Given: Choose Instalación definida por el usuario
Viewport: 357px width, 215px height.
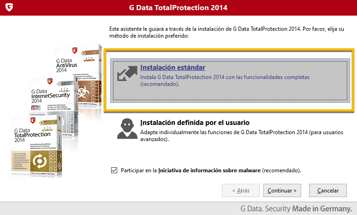Looking at the screenshot, I should click(x=195, y=123).
